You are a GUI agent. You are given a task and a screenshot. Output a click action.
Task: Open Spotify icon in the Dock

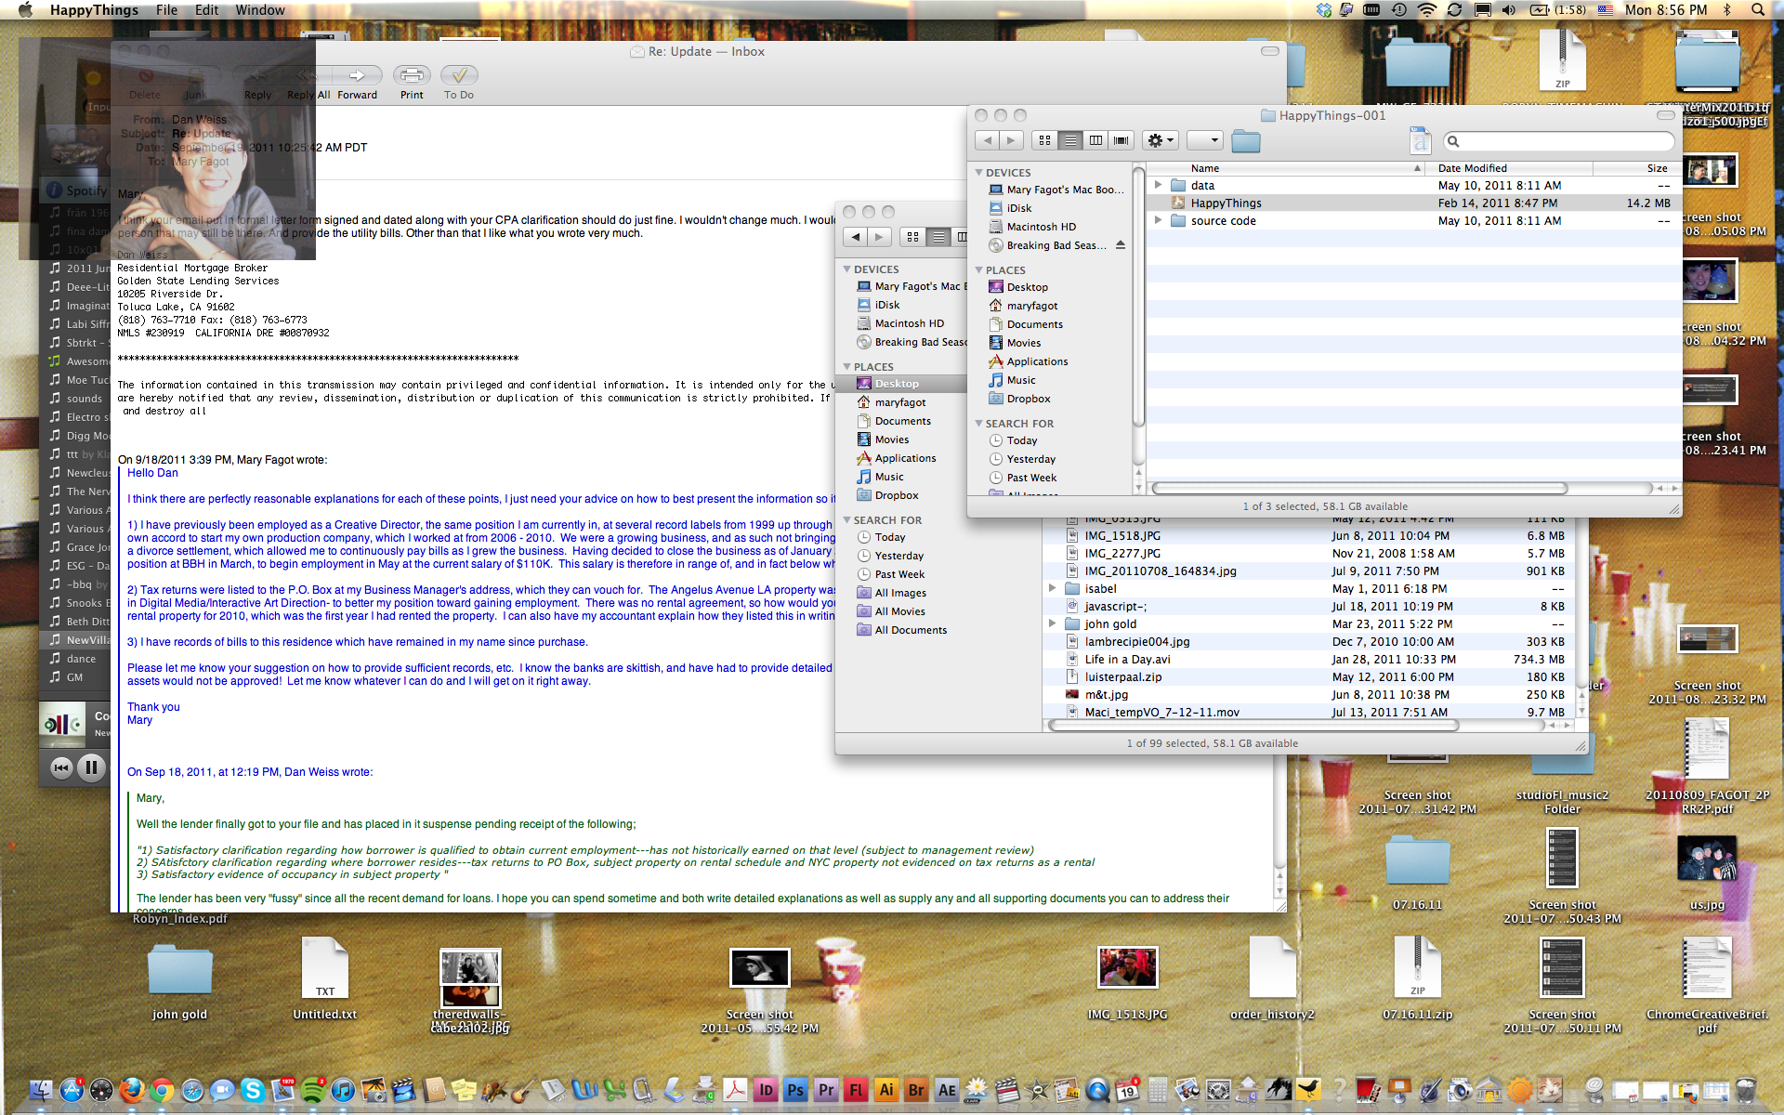point(313,1090)
